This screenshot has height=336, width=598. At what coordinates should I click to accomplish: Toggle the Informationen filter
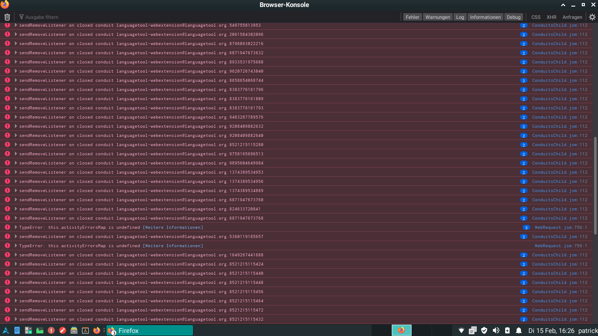[485, 17]
